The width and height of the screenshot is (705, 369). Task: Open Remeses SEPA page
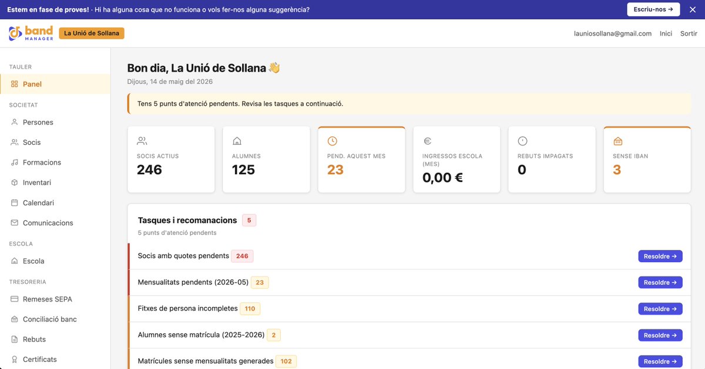pyautogui.click(x=55, y=299)
